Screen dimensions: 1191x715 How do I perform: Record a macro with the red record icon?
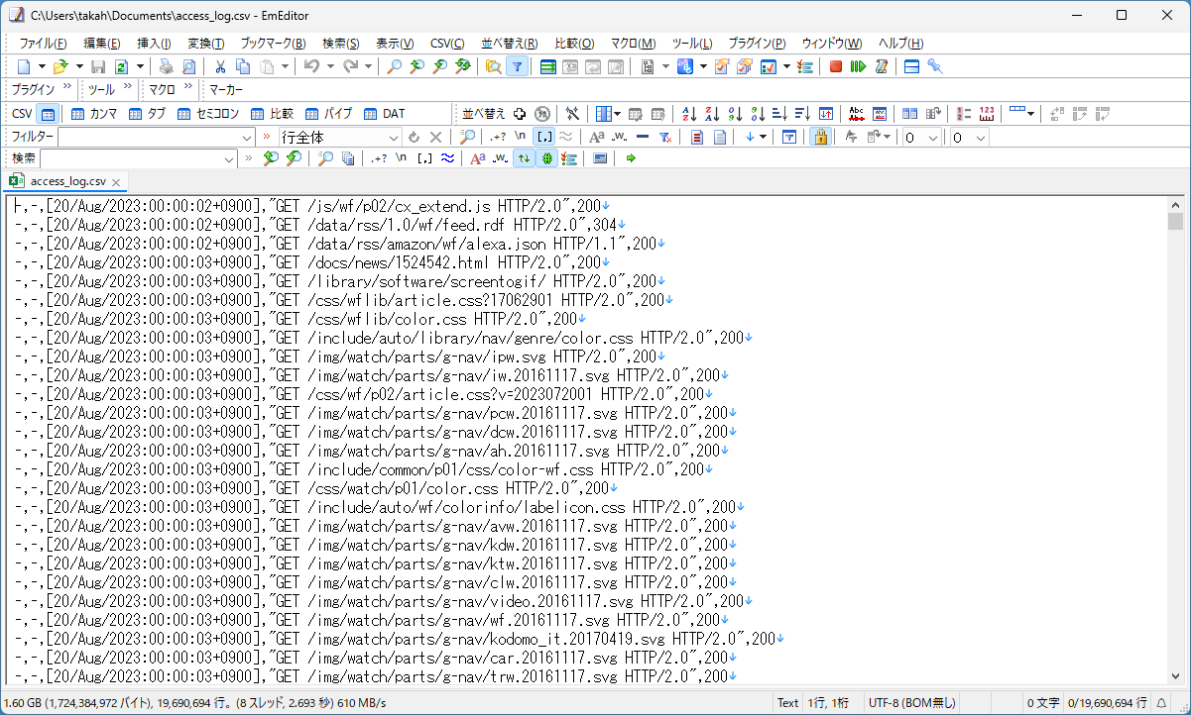pyautogui.click(x=836, y=66)
